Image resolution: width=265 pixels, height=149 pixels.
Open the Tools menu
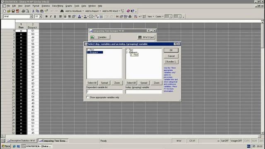(x=77, y=6)
